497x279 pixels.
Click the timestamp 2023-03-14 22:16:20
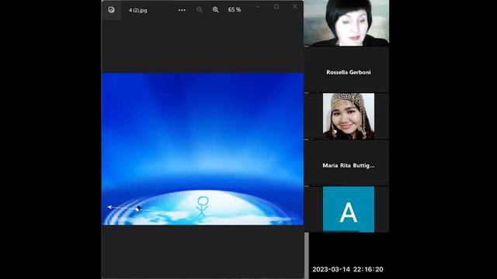click(x=348, y=269)
